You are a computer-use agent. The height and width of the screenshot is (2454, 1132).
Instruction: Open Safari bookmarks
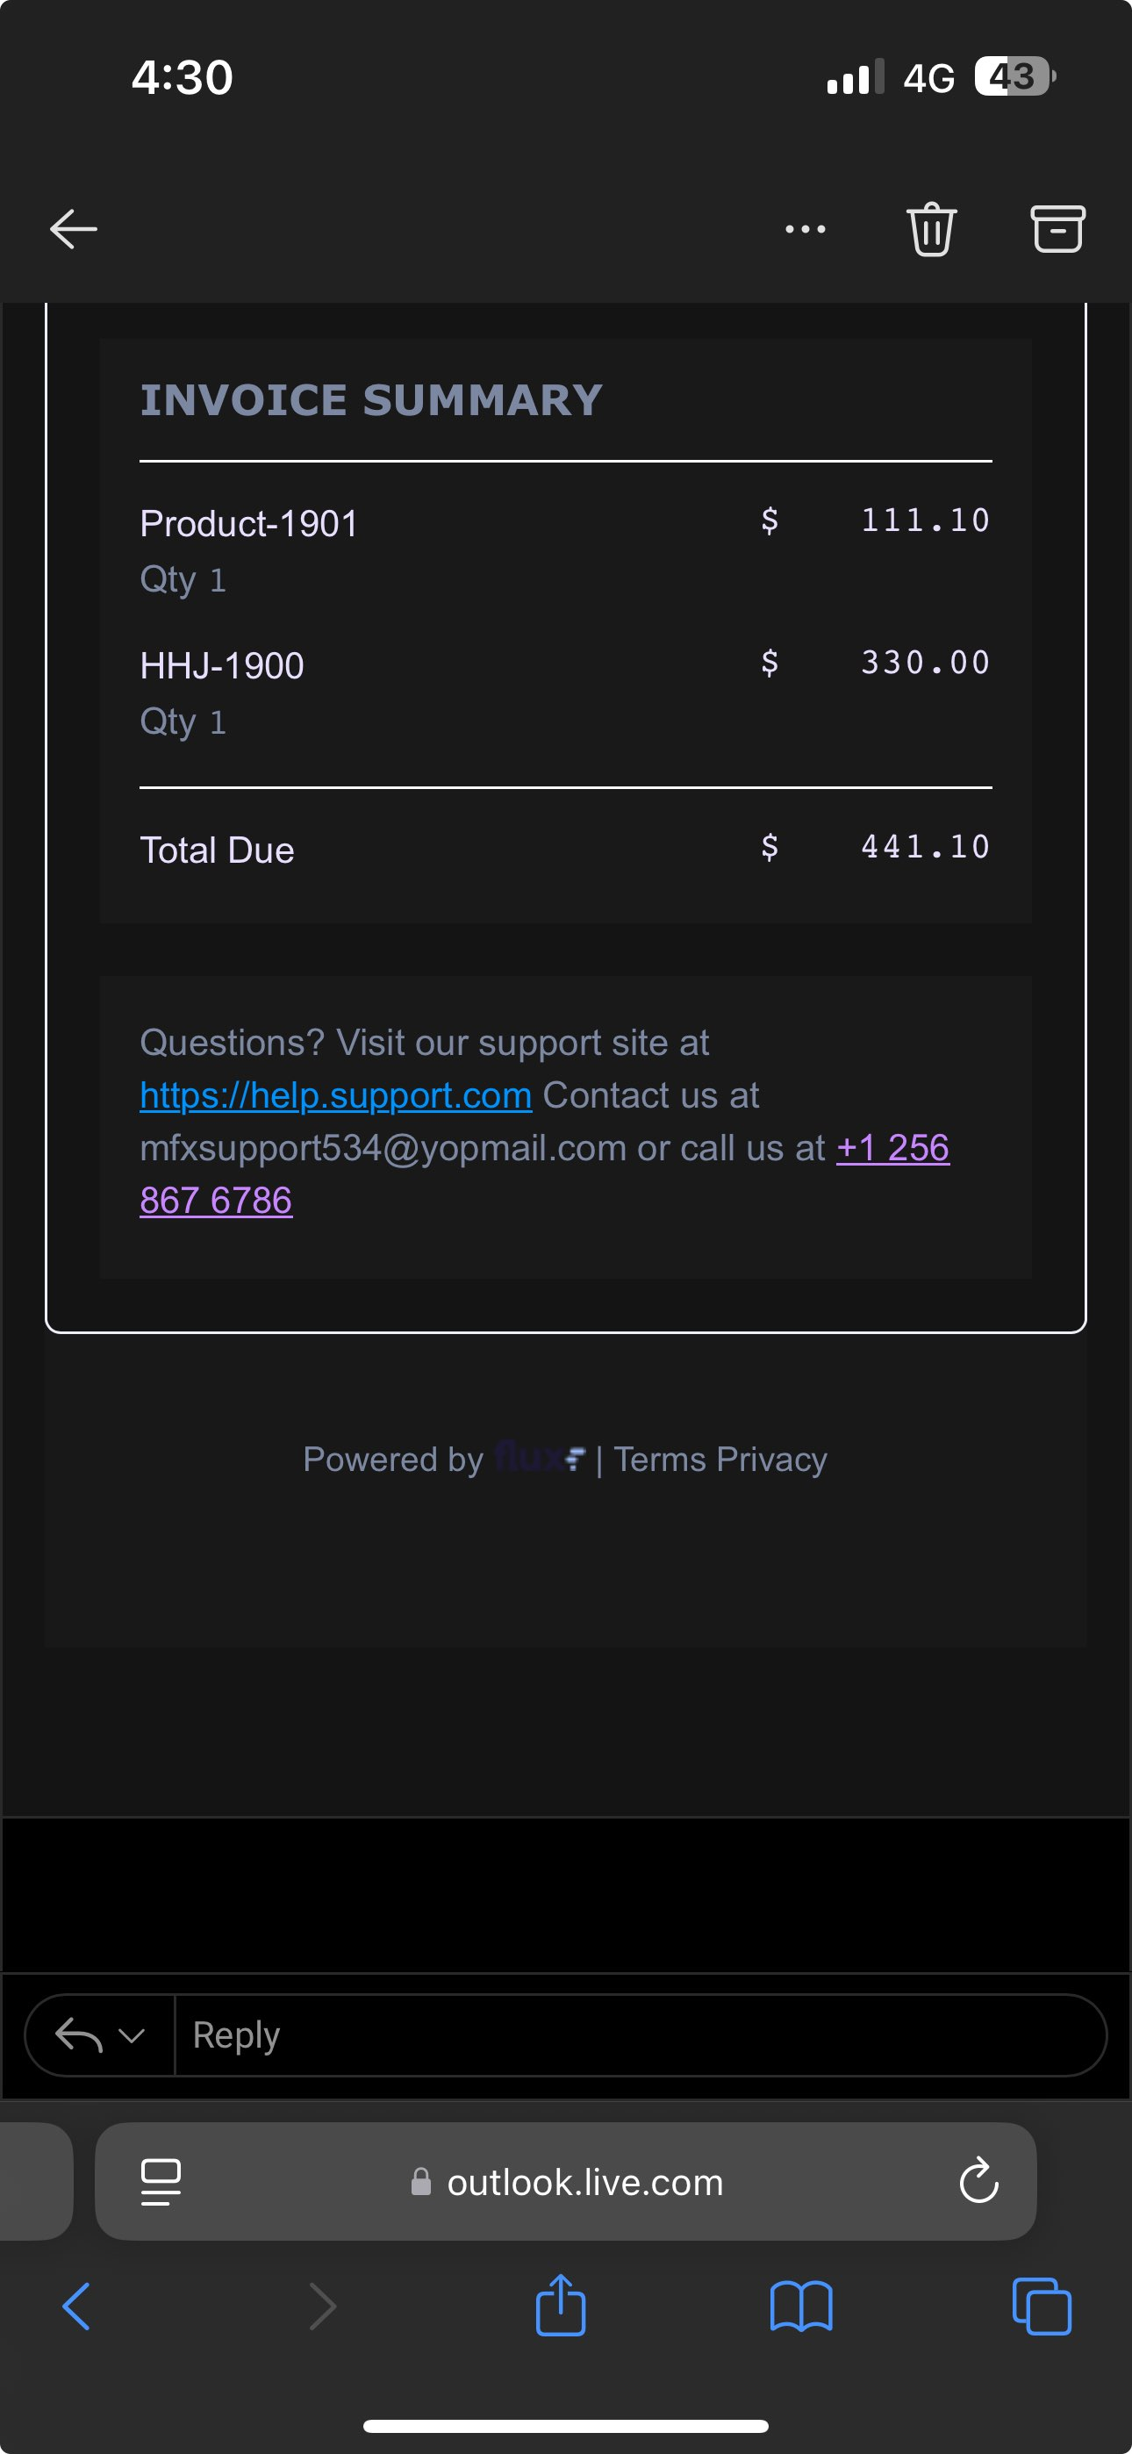click(x=801, y=2307)
